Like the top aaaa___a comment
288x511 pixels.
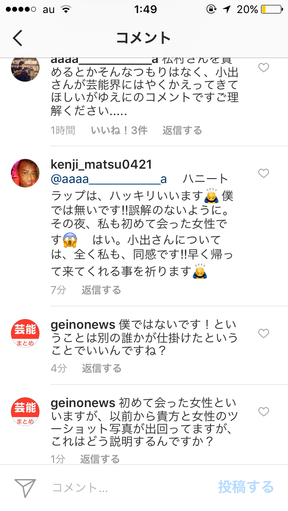[x=264, y=68]
